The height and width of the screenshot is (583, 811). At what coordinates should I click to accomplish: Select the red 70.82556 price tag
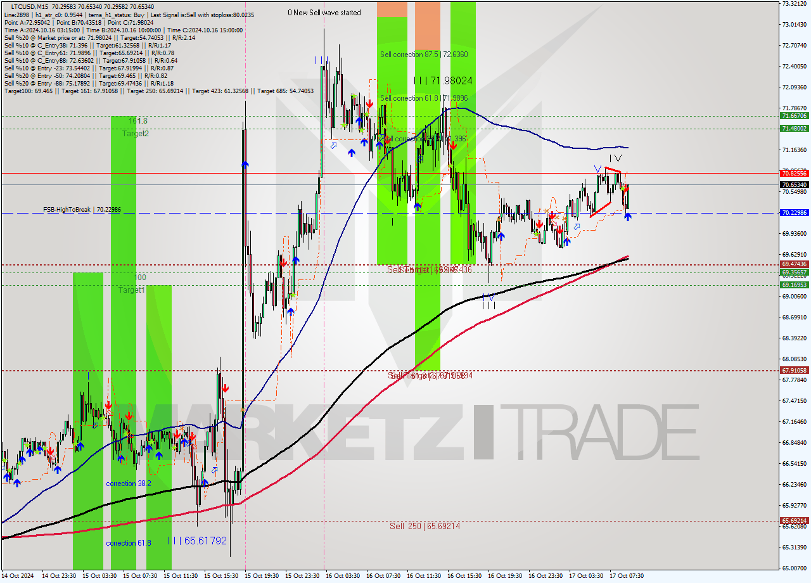(794, 173)
